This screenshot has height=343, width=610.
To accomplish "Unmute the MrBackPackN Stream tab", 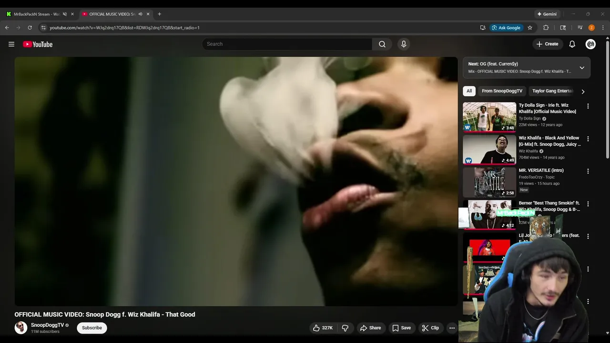I will tap(65, 14).
